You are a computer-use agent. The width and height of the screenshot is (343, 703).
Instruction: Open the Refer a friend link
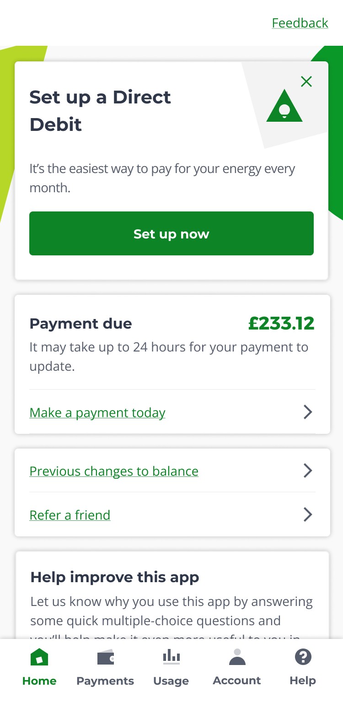[x=70, y=515]
